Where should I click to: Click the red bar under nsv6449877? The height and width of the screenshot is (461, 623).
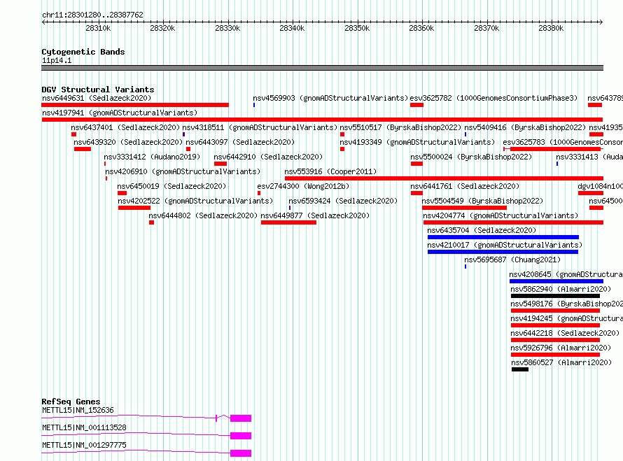click(x=288, y=222)
